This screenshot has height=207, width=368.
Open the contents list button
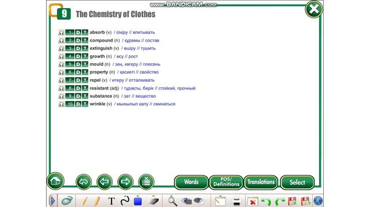point(146,182)
